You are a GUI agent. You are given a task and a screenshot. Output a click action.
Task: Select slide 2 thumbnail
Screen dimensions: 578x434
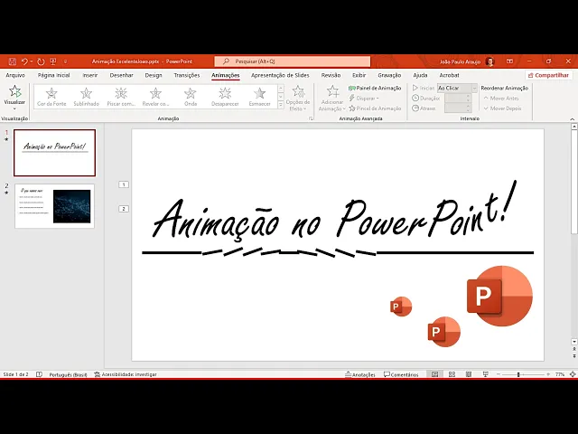54,206
